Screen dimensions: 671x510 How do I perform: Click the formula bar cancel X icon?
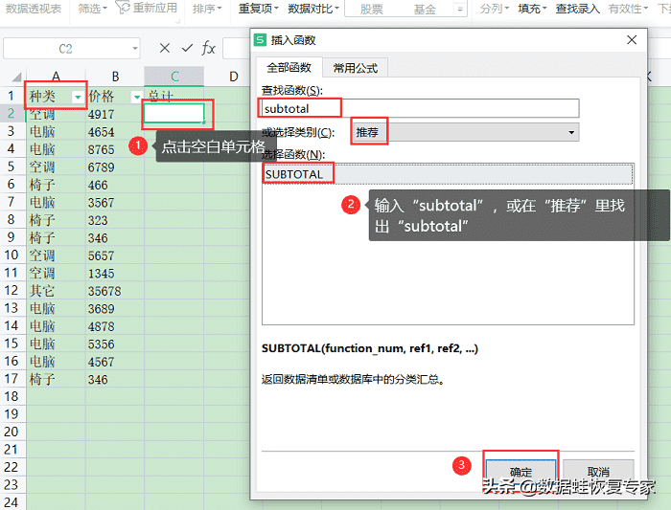164,48
